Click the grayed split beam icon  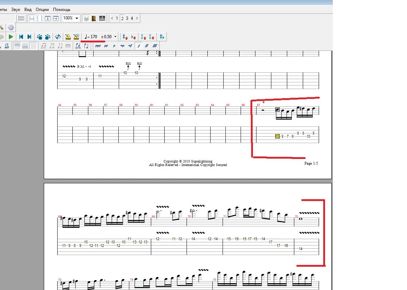pyautogui.click(x=60, y=46)
